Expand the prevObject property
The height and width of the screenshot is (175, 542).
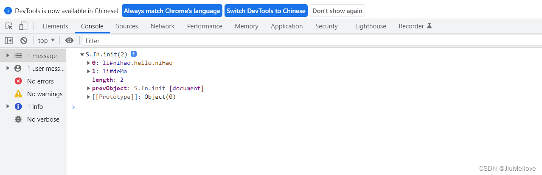[89, 89]
